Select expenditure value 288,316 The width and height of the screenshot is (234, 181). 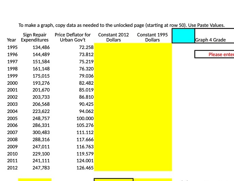pyautogui.click(x=41, y=139)
